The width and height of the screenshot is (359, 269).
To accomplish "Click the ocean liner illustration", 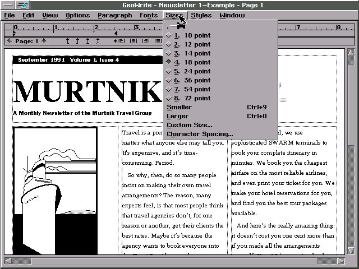I will [55, 191].
